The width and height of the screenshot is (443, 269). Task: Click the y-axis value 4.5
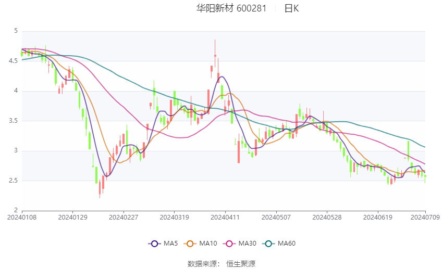[x=13, y=61]
